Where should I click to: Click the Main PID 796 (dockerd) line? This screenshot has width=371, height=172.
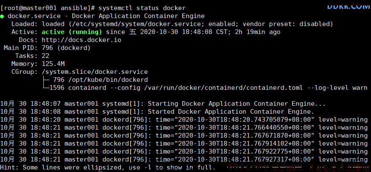point(47,48)
